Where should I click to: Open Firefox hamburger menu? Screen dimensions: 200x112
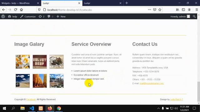197,10
